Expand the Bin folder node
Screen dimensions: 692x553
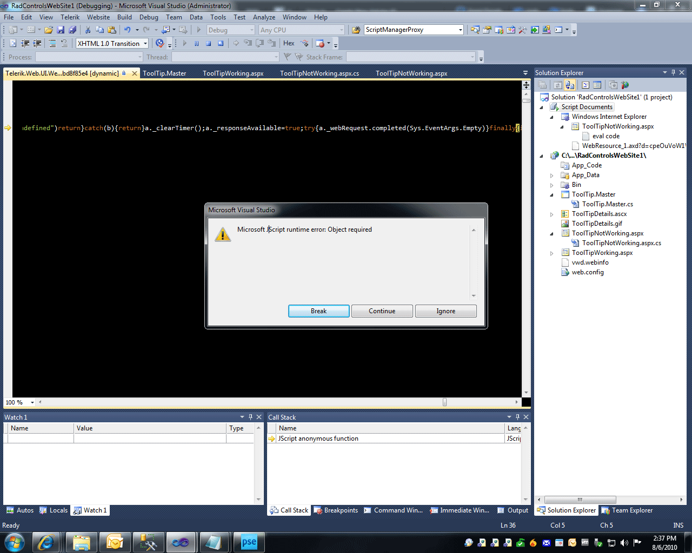click(551, 185)
